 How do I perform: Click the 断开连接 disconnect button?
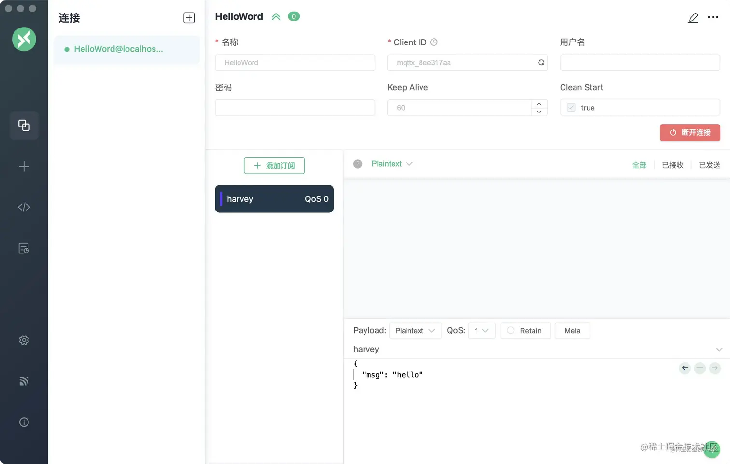690,133
